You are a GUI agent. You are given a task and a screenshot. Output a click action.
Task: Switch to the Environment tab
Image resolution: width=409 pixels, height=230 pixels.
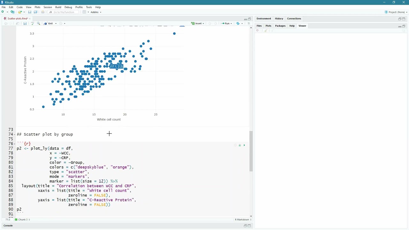(264, 19)
